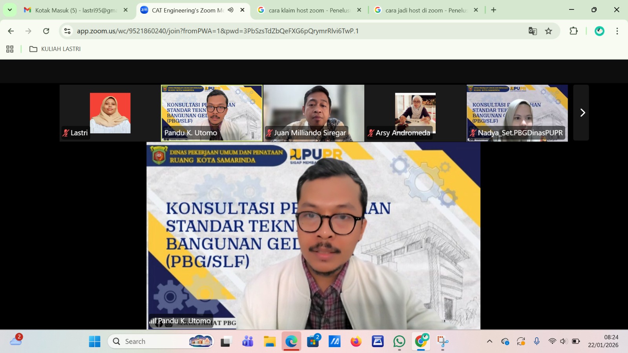628x353 pixels.
Task: Mute audio on the Zoom meeting tab
Action: pyautogui.click(x=231, y=10)
